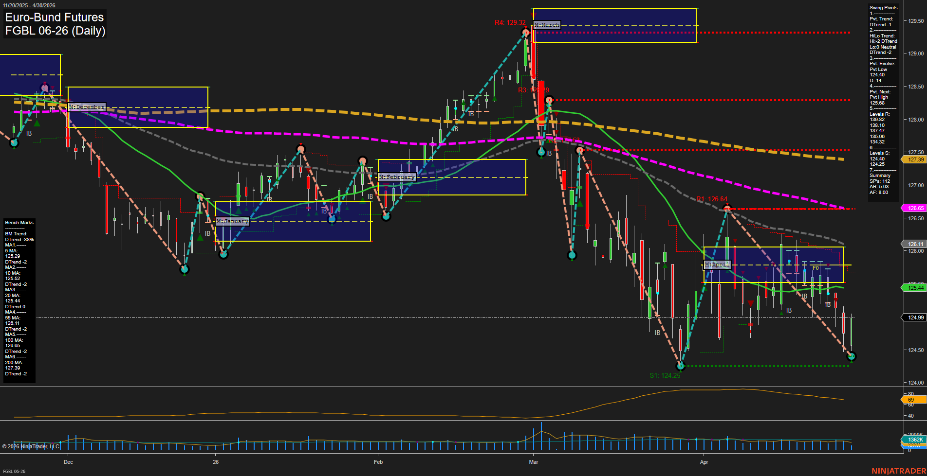Screen dimensions: 927x476
Task: Click the yellow 127.39 price flag
Action: click(x=915, y=159)
